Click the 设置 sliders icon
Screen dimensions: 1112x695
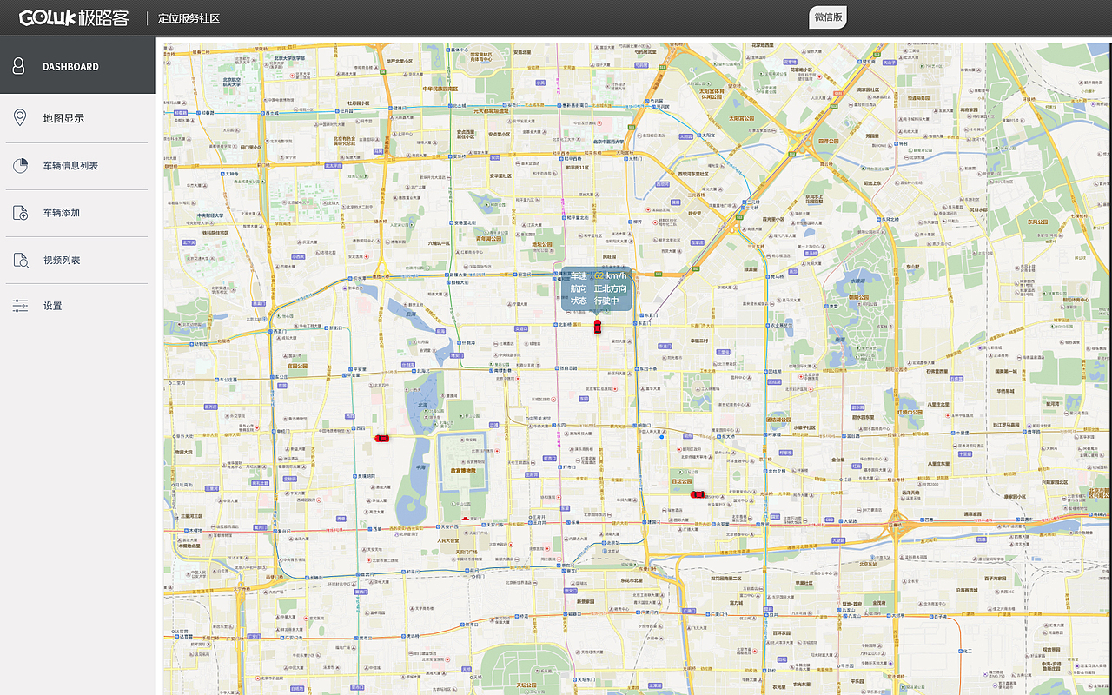pos(21,306)
